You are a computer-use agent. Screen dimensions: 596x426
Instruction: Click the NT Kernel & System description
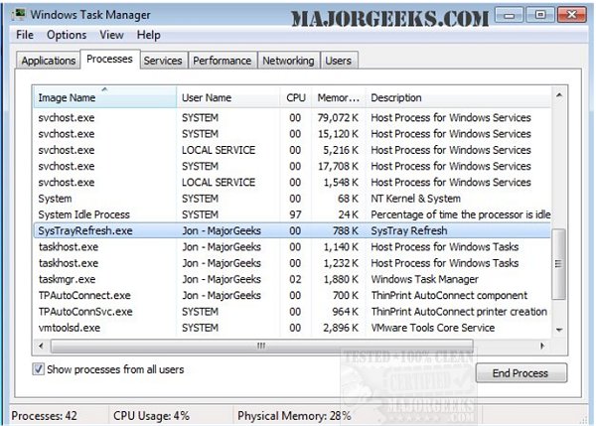click(415, 199)
